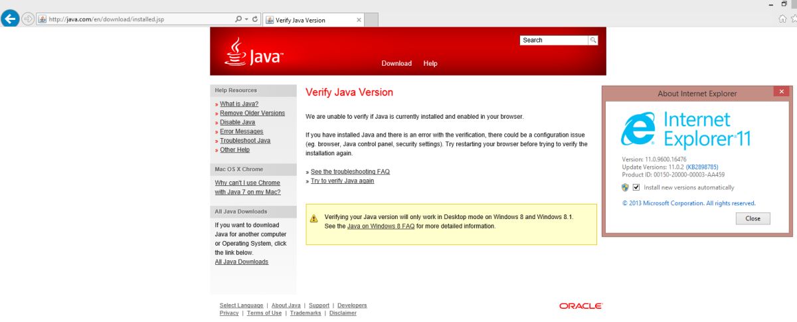Image resolution: width=797 pixels, height=322 pixels.
Task: Click the Search text field on Java site
Action: coord(554,40)
